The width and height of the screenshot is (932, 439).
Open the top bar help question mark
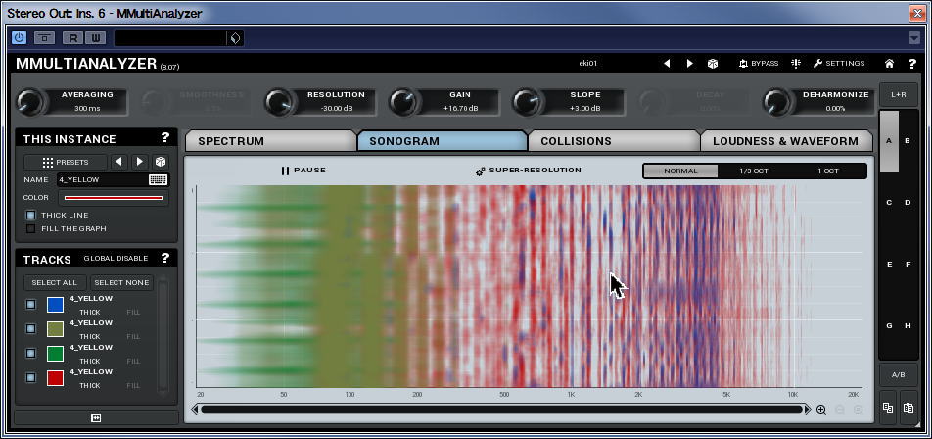point(911,63)
